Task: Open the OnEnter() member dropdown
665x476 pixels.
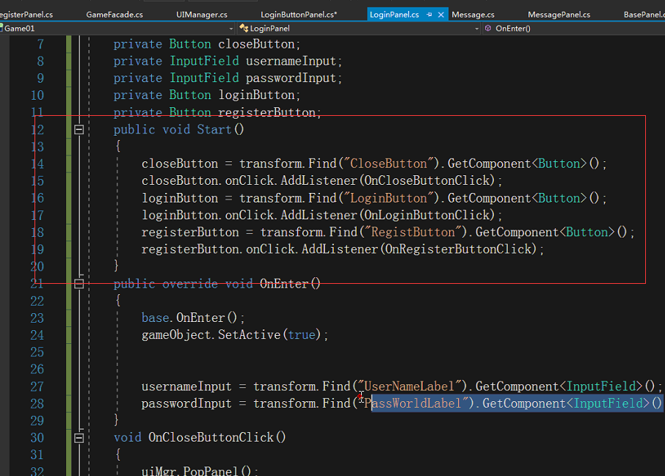Action: tap(574, 29)
